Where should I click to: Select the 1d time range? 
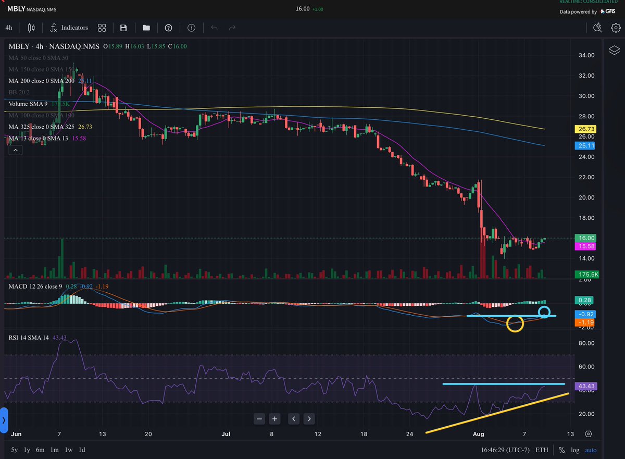82,450
